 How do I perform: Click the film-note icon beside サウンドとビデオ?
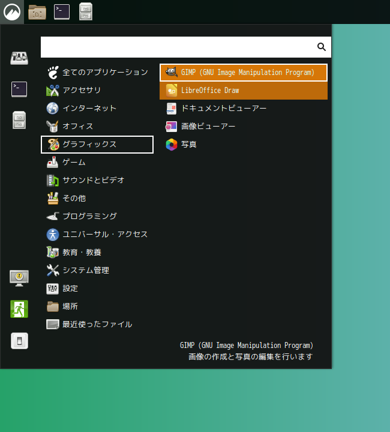click(52, 181)
